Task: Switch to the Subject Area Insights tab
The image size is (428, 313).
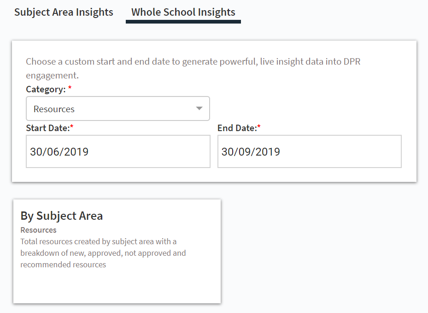Action: coord(64,12)
